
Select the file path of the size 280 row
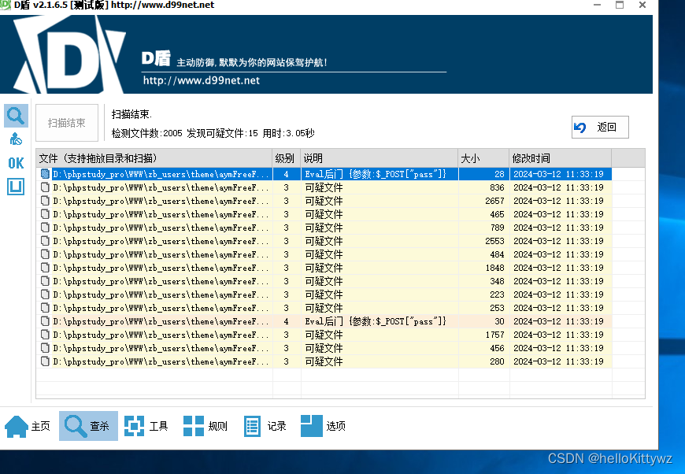(x=161, y=361)
